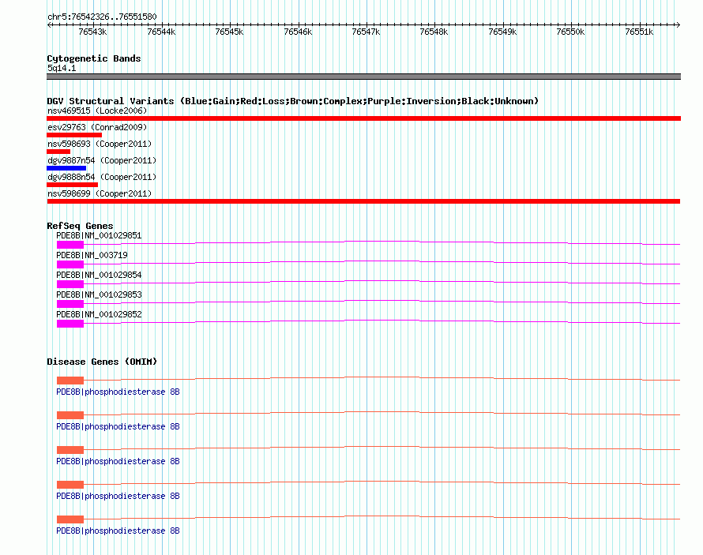
Task: Click the left arrow end of the ruler
Action: click(x=49, y=24)
